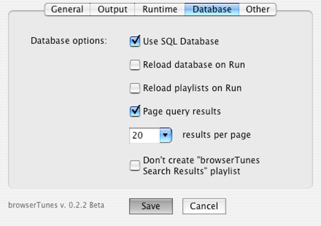Screen dimensions: 321x226
Task: Hit the Cancel button
Action: point(204,206)
